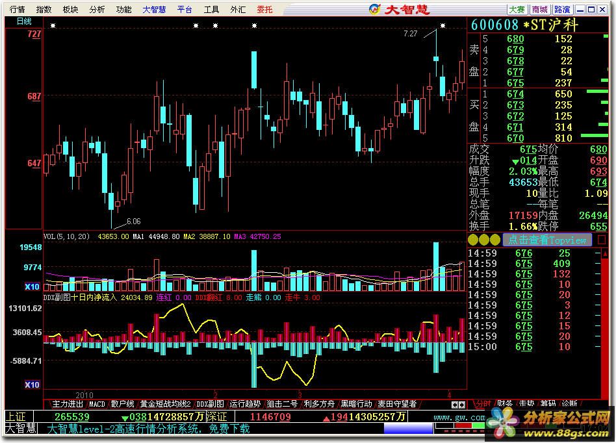Open the 分析 menu

97,9
